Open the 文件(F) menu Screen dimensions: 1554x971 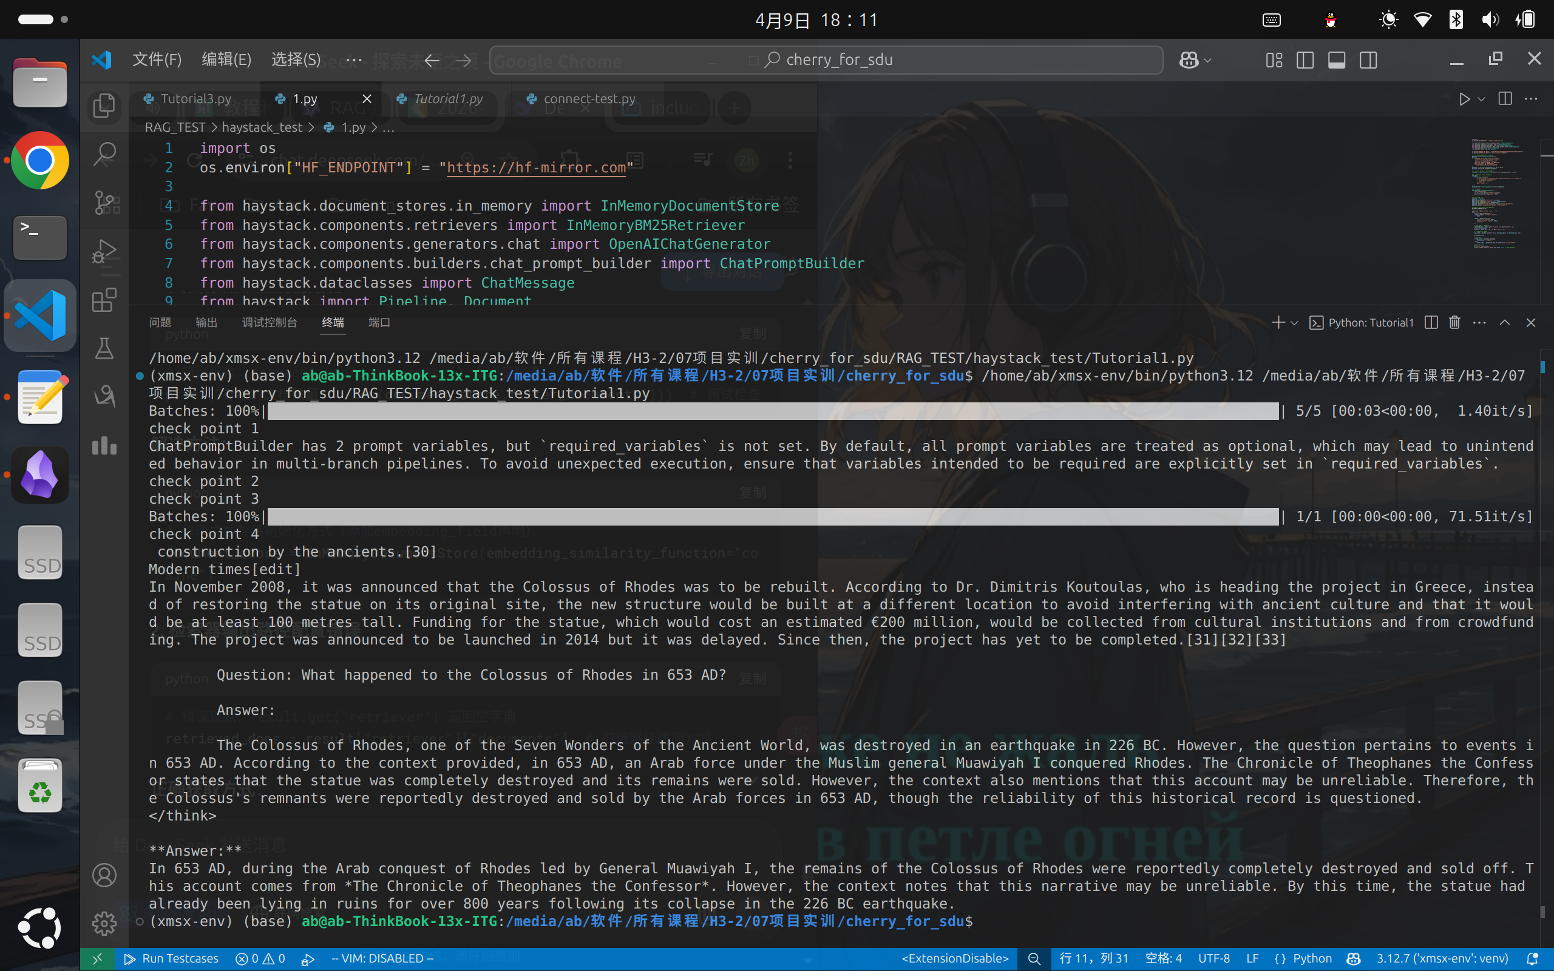point(157,59)
